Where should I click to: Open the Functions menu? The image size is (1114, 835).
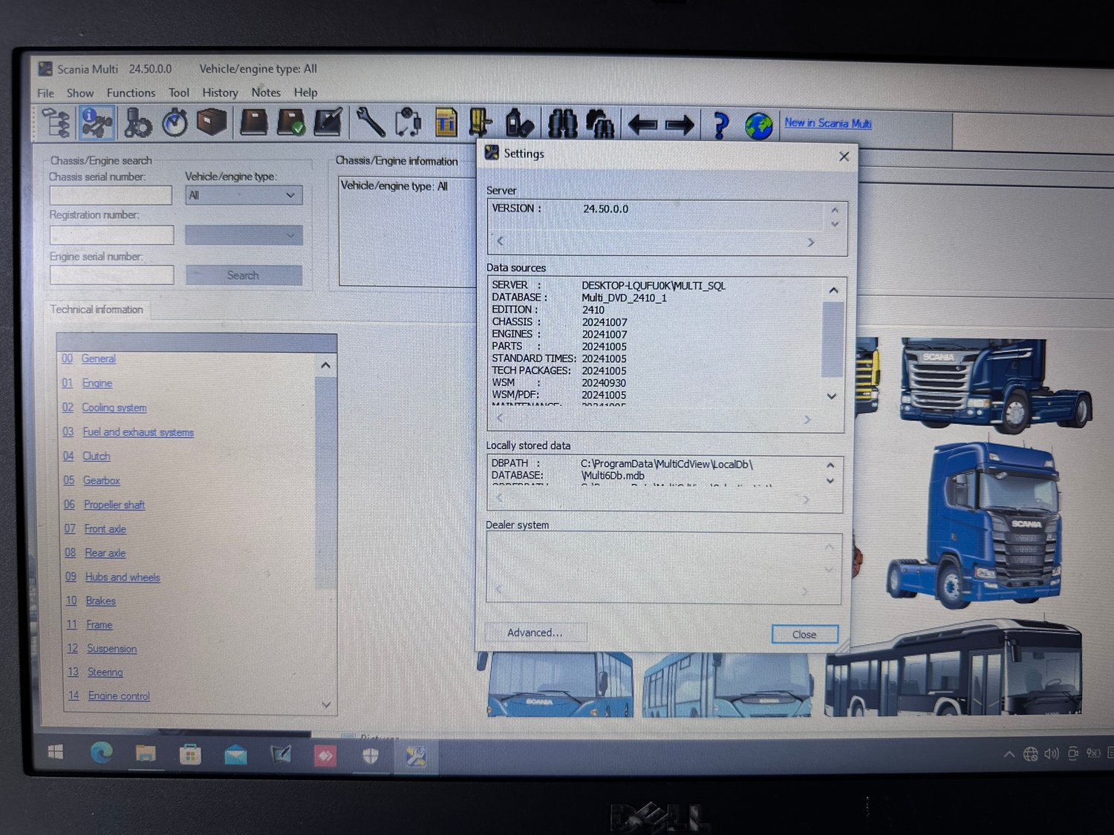pos(131,93)
